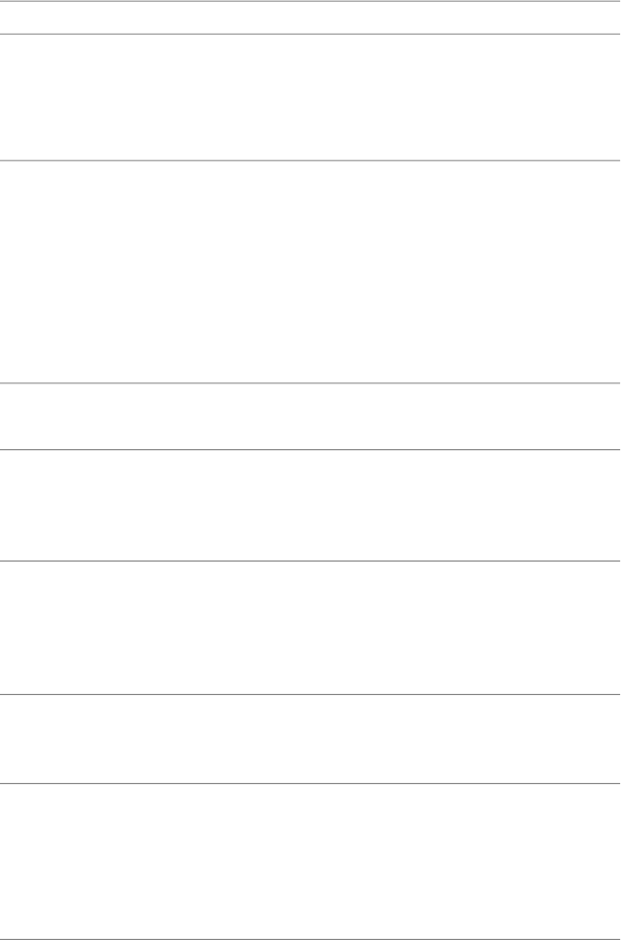
Task: Click the topmost horizontal border line
Action: 310,1
